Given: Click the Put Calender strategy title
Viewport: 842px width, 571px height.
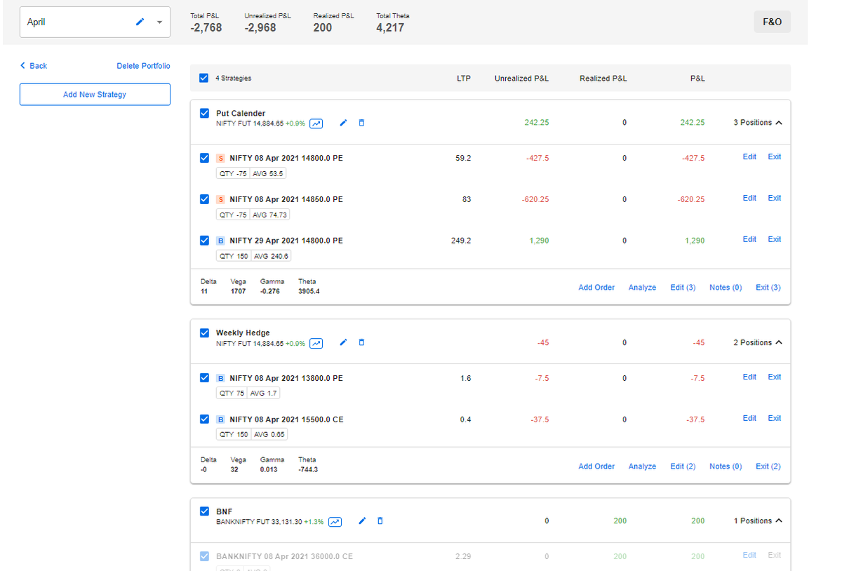Looking at the screenshot, I should [x=241, y=114].
